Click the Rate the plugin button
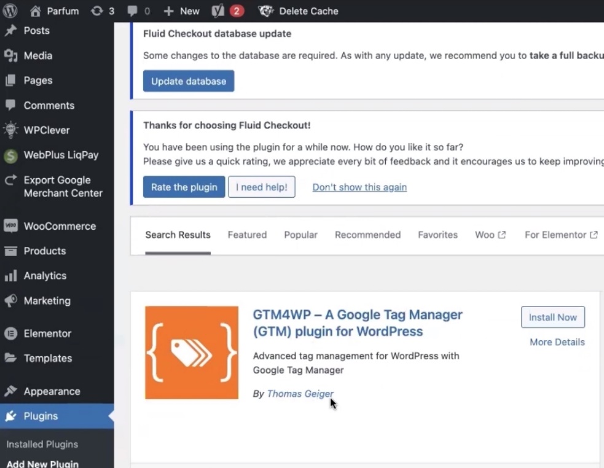The height and width of the screenshot is (468, 604). [x=184, y=187]
